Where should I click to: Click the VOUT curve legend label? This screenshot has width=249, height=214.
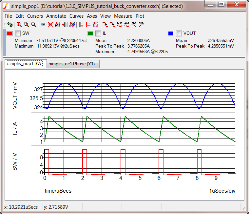coord(189,33)
